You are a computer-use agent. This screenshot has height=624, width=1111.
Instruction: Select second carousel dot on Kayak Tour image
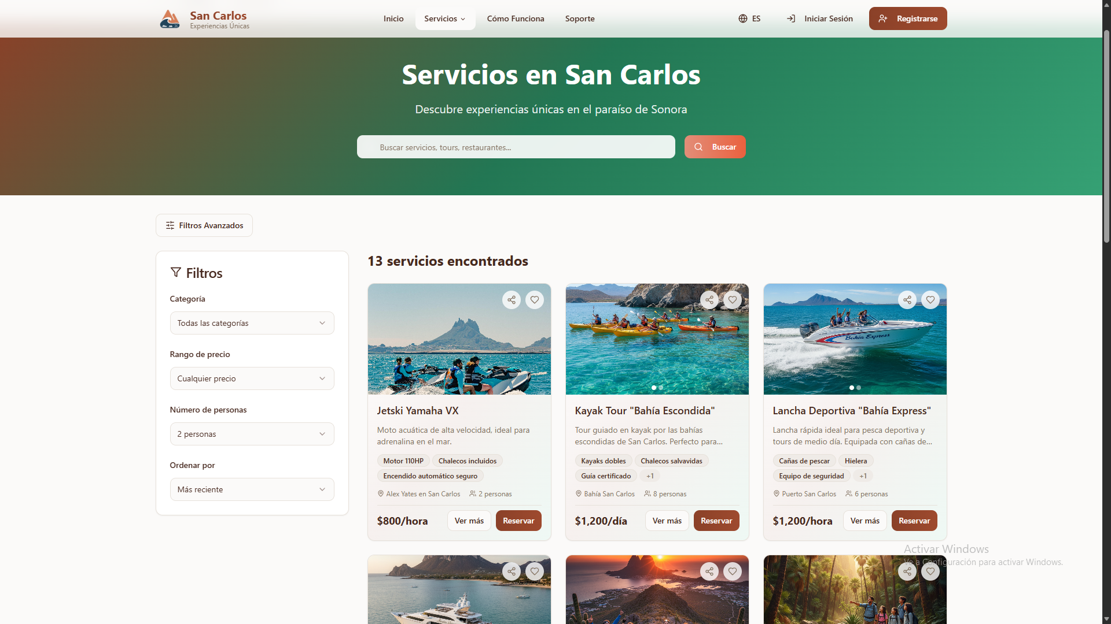coord(661,387)
